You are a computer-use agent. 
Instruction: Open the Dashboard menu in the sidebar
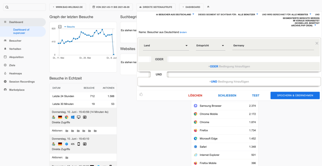23,22
